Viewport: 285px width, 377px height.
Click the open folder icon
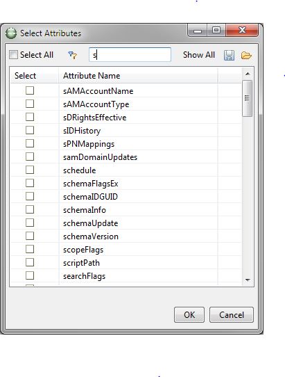246,56
